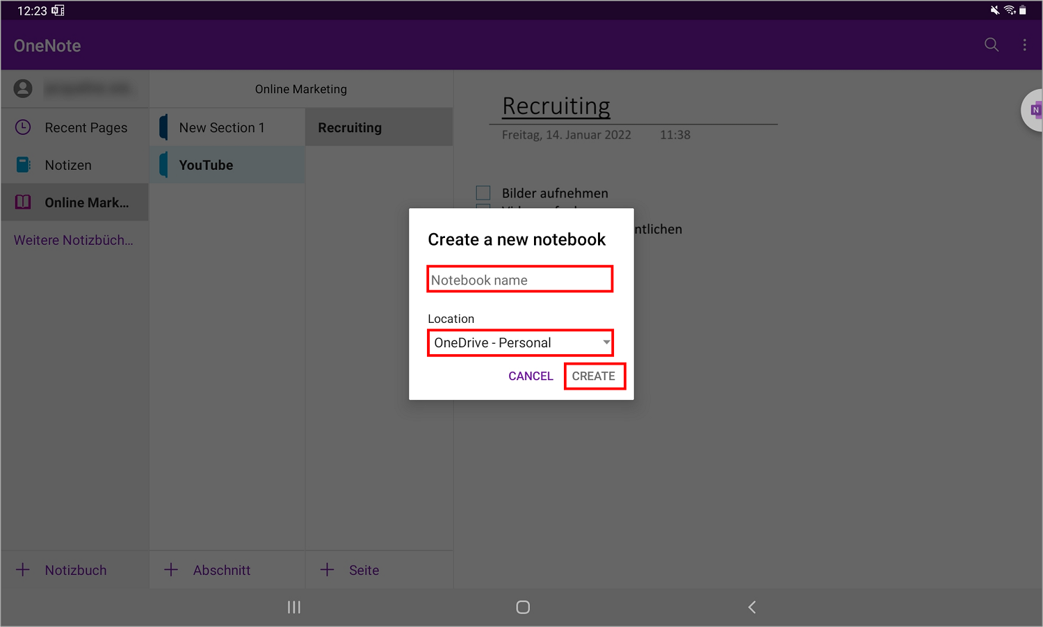Select the YouTube section

tap(227, 165)
